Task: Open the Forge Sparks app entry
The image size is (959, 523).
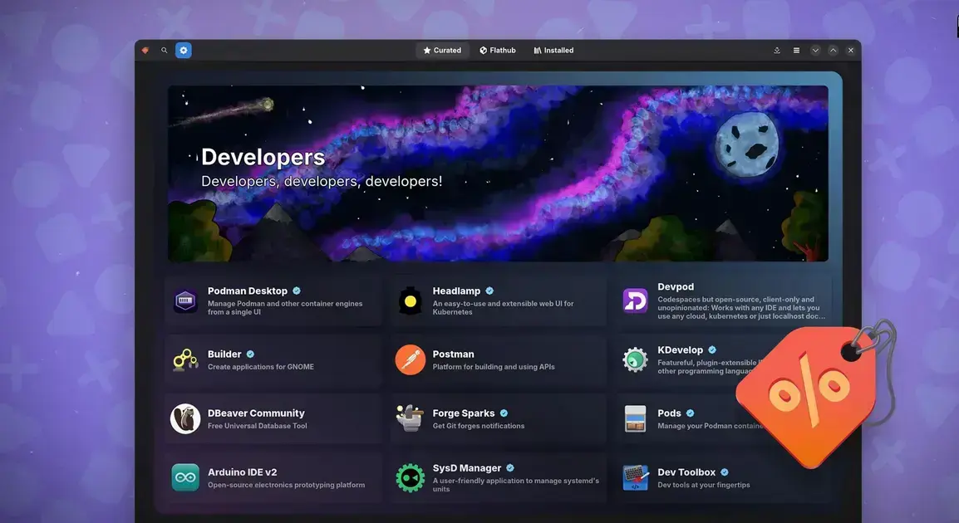Action: pos(499,419)
